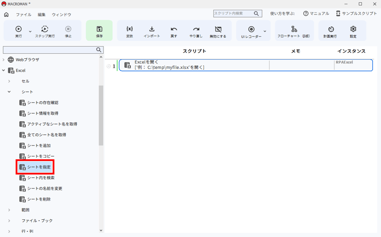This screenshot has width=381, height=237.
Task: Open the マニュアル link
Action: click(x=316, y=14)
